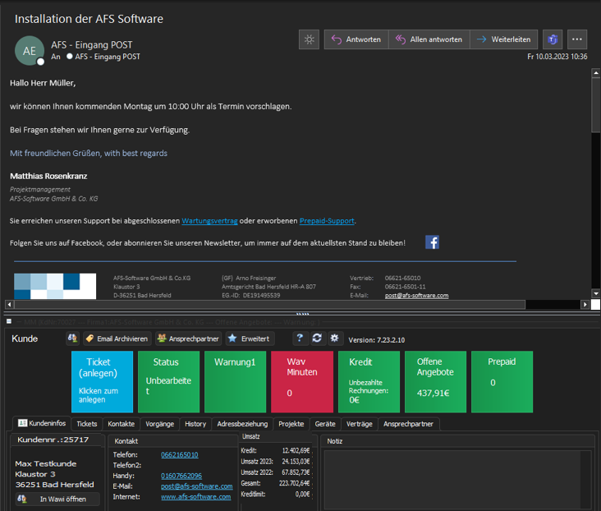Image resolution: width=601 pixels, height=511 pixels.
Task: Click the email subject Installation der AFS Software
Action: pos(89,19)
